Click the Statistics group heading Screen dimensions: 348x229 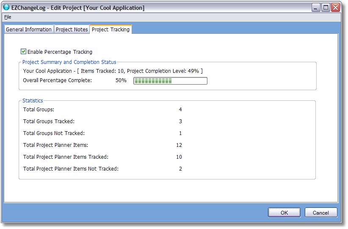(x=33, y=100)
